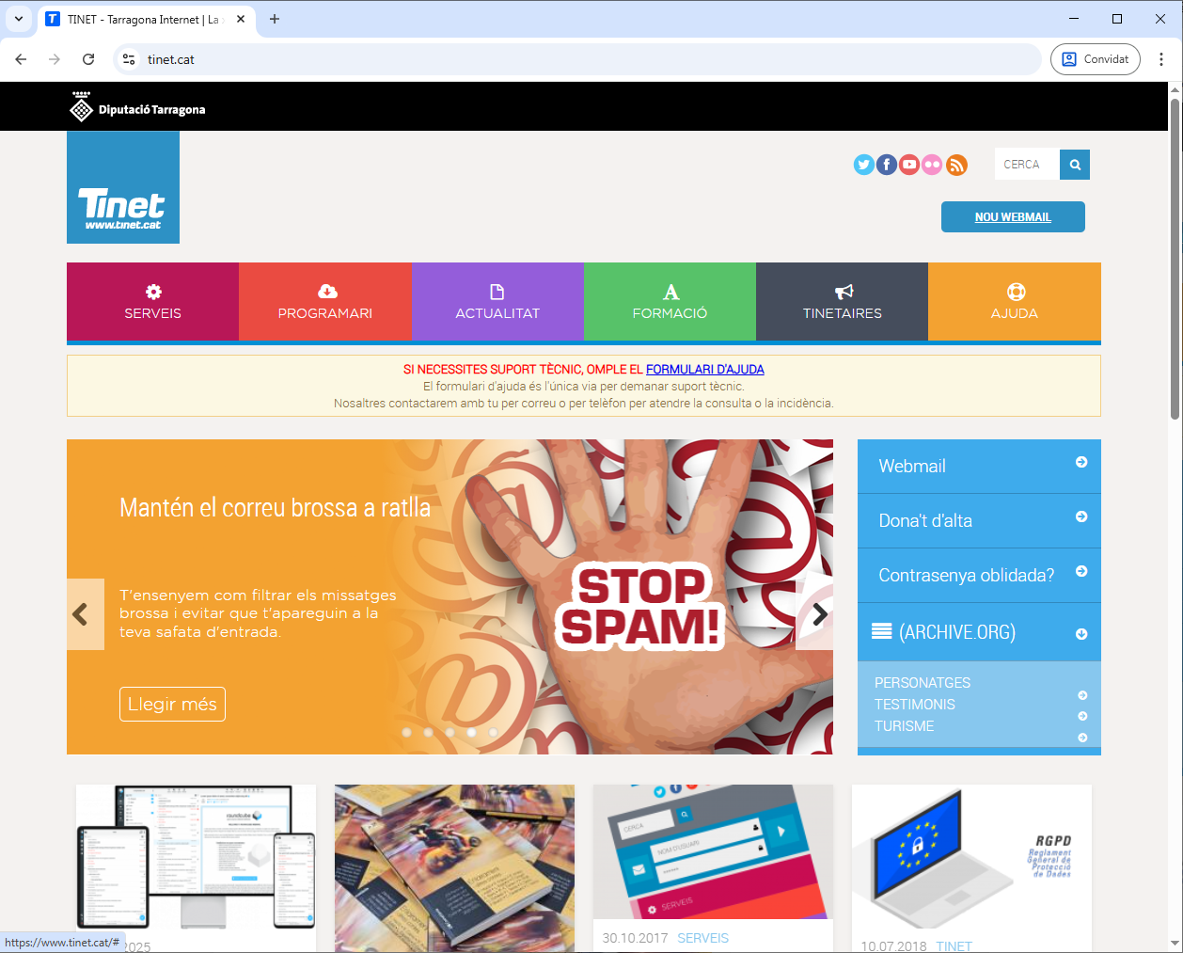Open the SERVEIS menu item
Image resolution: width=1183 pixels, height=953 pixels.
152,301
